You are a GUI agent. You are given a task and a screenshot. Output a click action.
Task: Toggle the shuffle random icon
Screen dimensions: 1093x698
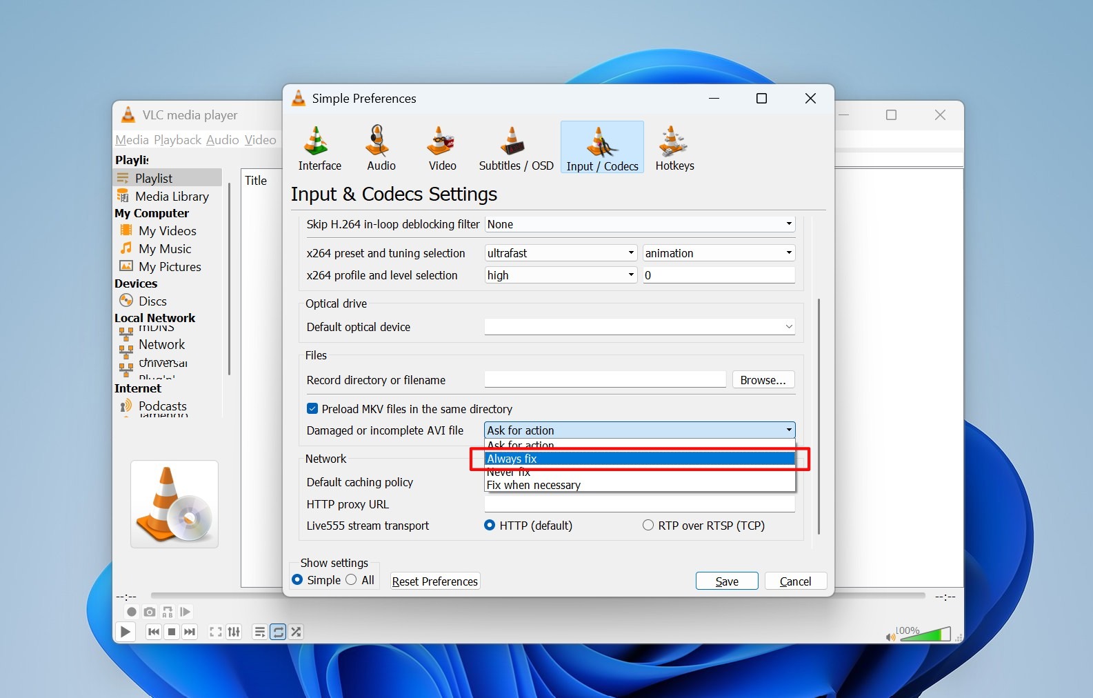click(296, 632)
